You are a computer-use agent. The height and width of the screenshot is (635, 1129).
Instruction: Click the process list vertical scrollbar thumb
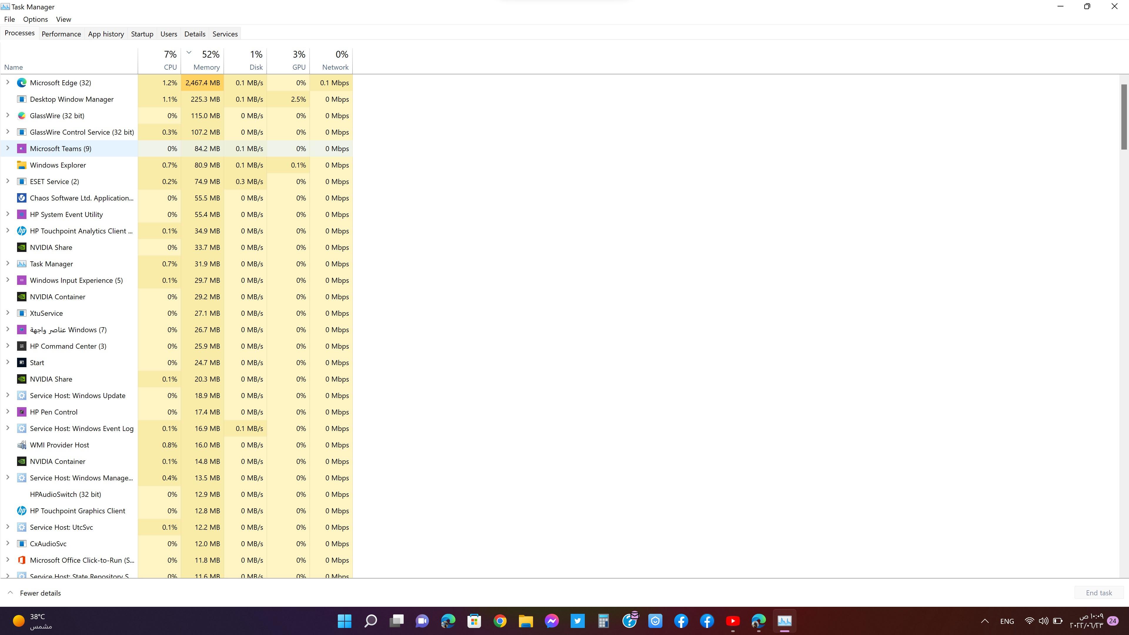click(x=1124, y=117)
